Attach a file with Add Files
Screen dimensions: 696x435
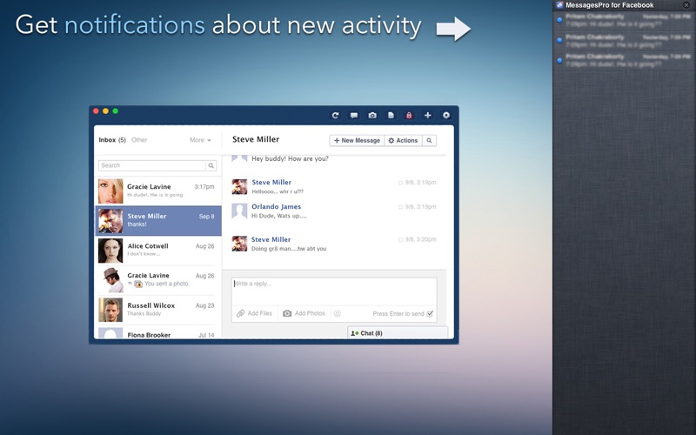click(254, 313)
